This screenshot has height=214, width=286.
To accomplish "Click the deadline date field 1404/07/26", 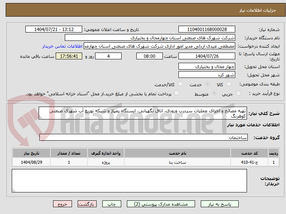I will click(x=207, y=56).
